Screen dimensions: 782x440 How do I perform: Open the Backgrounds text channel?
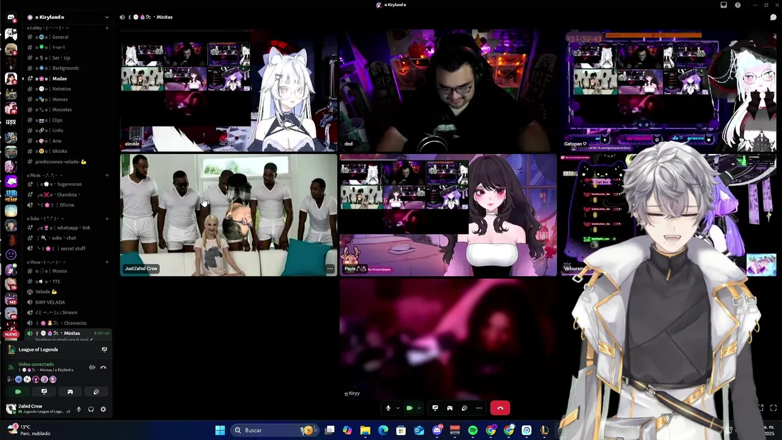coord(68,68)
